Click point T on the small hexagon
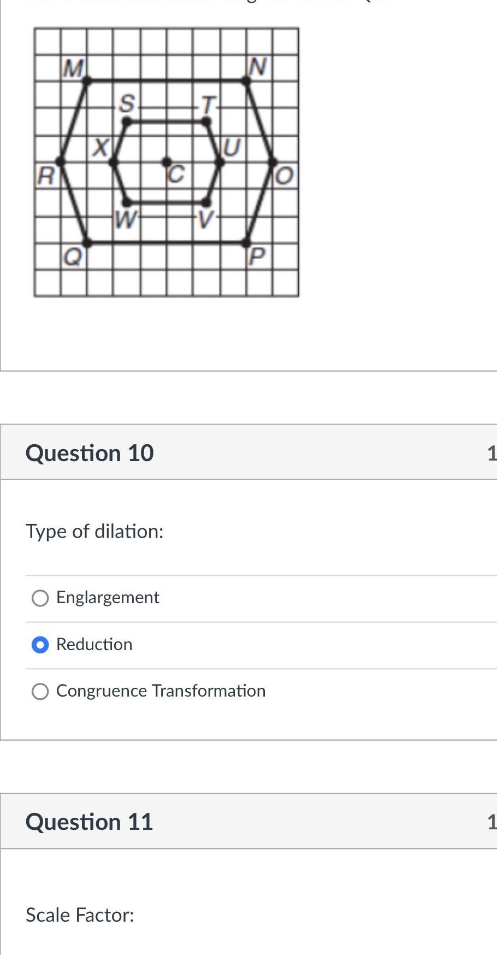 click(x=206, y=121)
